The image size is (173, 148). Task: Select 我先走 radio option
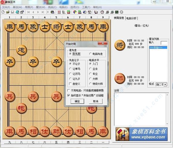tap(75, 54)
